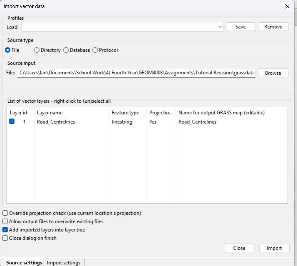Screen dimensions: 297x266
Task: Click the Remove profile button
Action: [273, 27]
